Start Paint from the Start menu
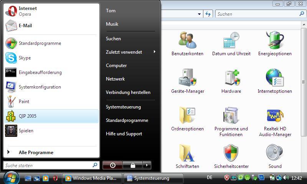 (51, 102)
